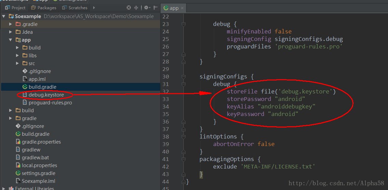Close the app editor tab
The width and height of the screenshot is (388, 190).
(x=182, y=8)
